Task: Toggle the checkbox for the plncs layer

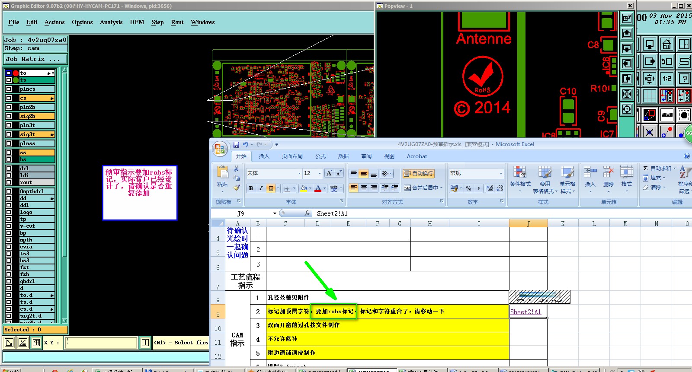Action: coord(9,89)
